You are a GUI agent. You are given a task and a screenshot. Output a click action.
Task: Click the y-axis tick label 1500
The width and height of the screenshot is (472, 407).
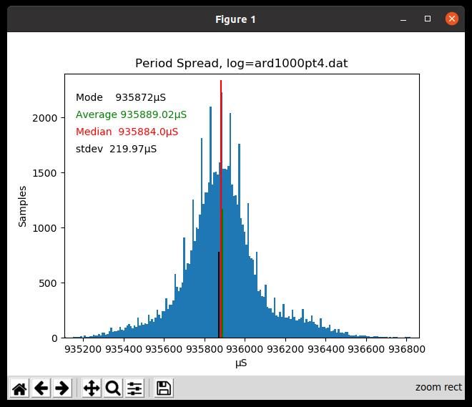[x=44, y=173]
